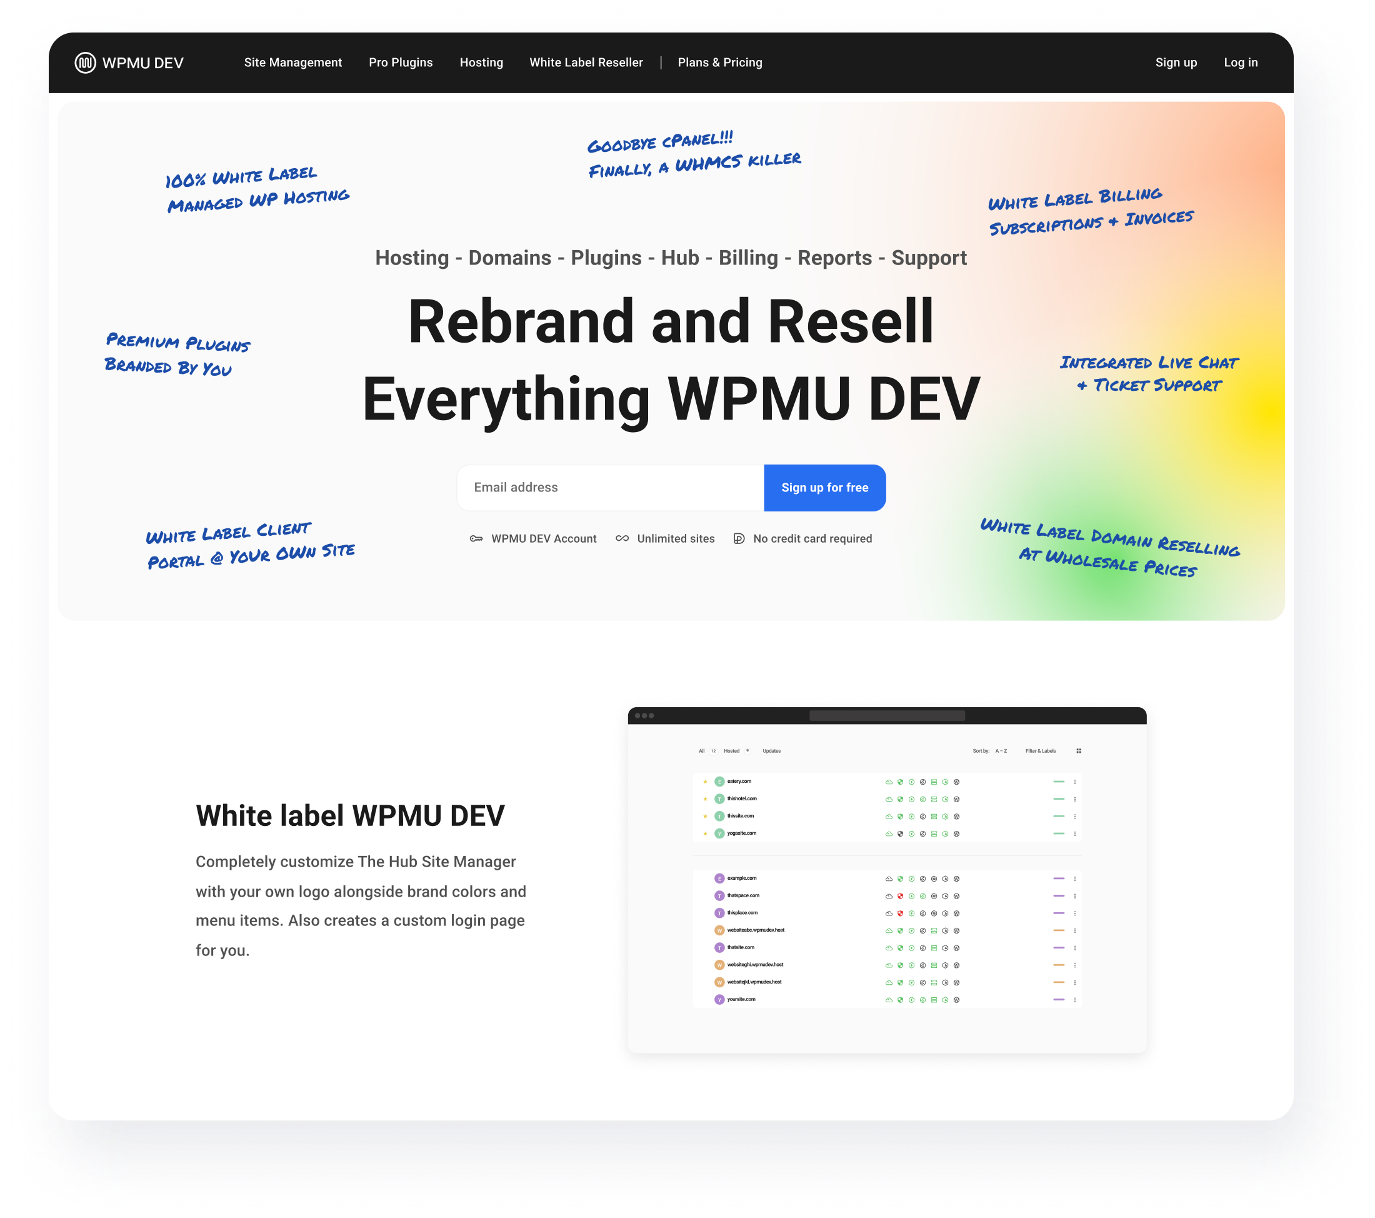
Task: Click the "thatsite.com" site name
Action: tap(741, 948)
